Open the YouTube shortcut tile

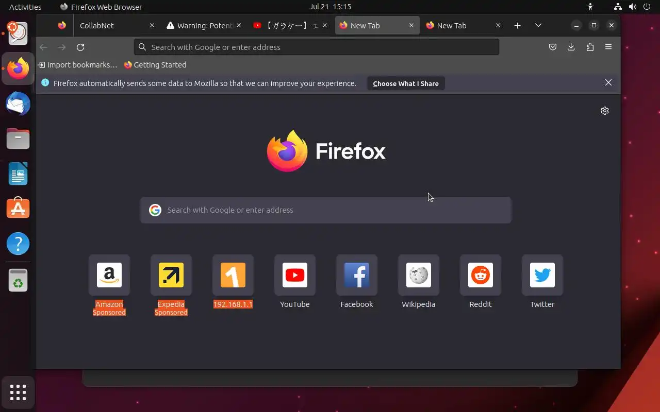[295, 275]
